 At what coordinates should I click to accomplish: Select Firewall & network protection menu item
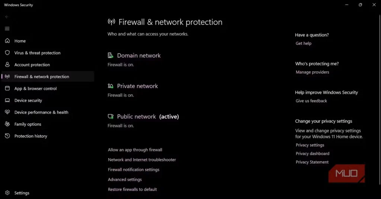pyautogui.click(x=42, y=76)
